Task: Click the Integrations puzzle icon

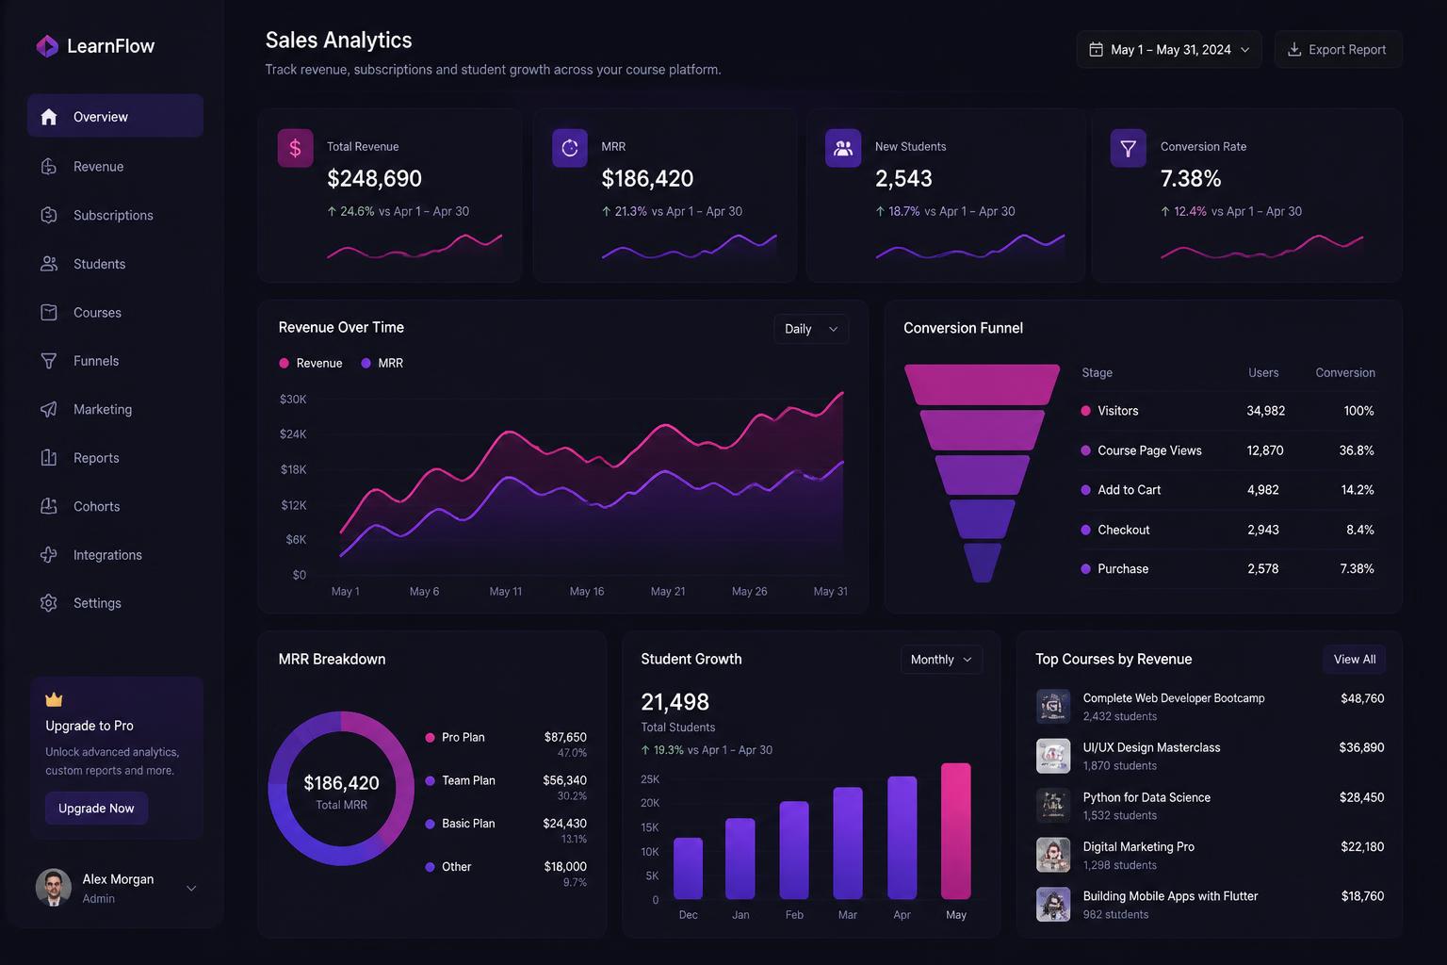Action: click(49, 555)
